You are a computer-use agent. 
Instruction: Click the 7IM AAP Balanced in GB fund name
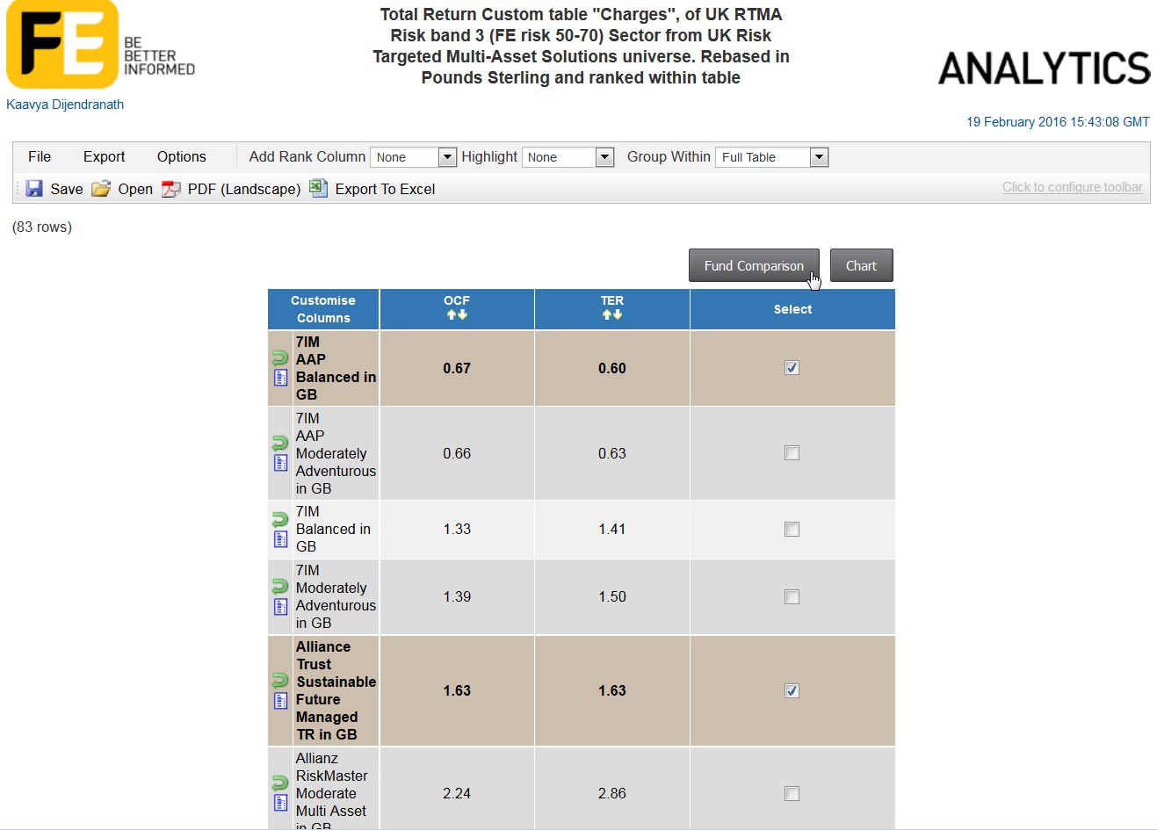[336, 368]
